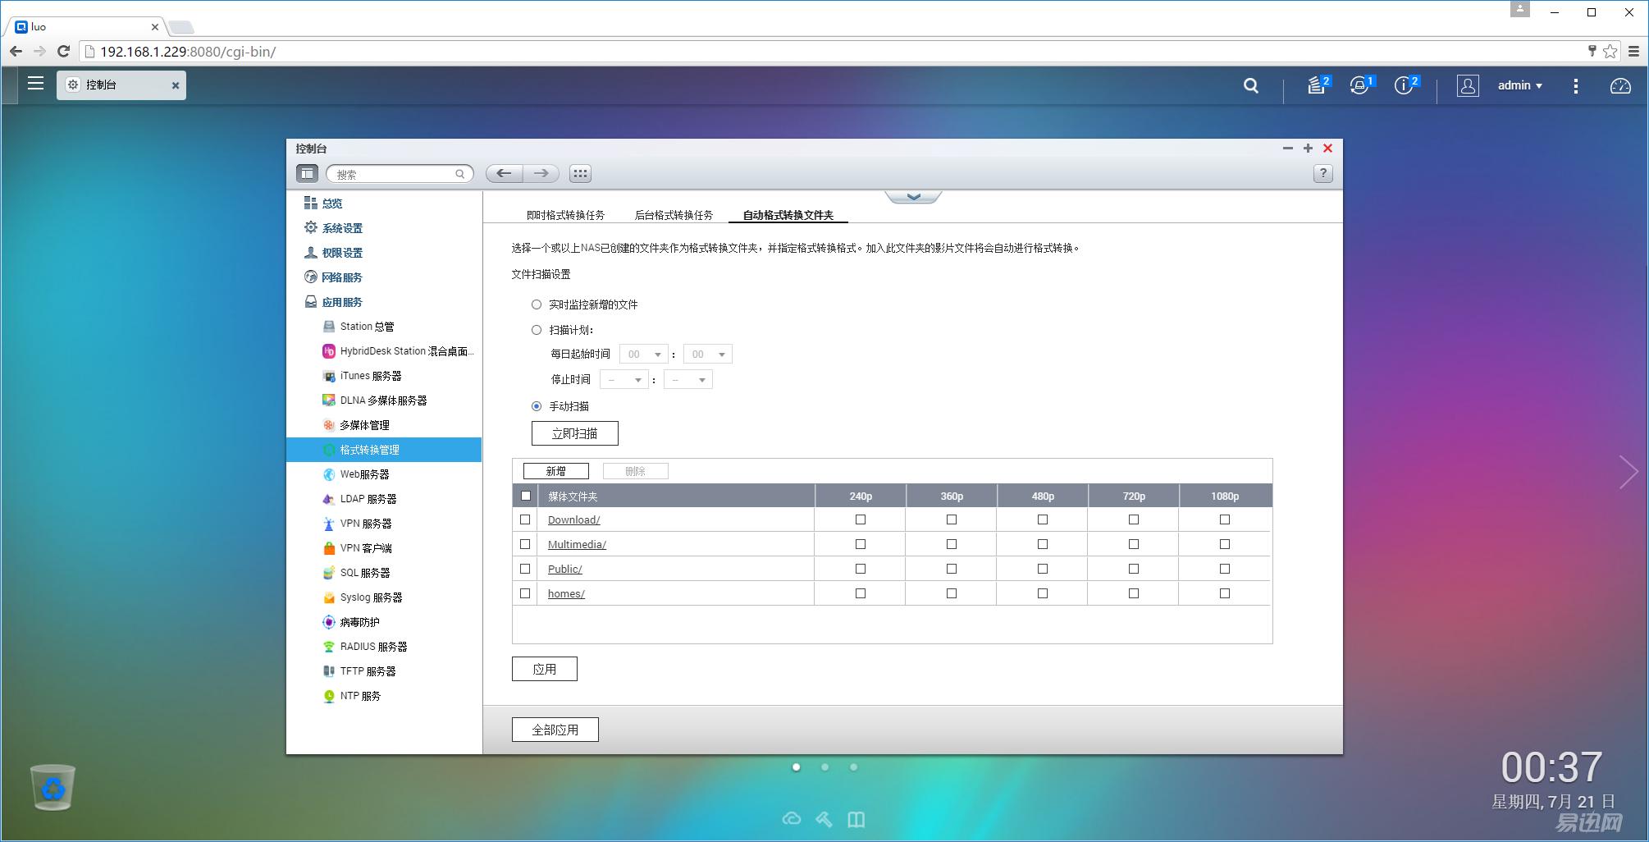The image size is (1649, 842).
Task: Switch to the 后台格式转换任务 tab
Action: pos(674,215)
